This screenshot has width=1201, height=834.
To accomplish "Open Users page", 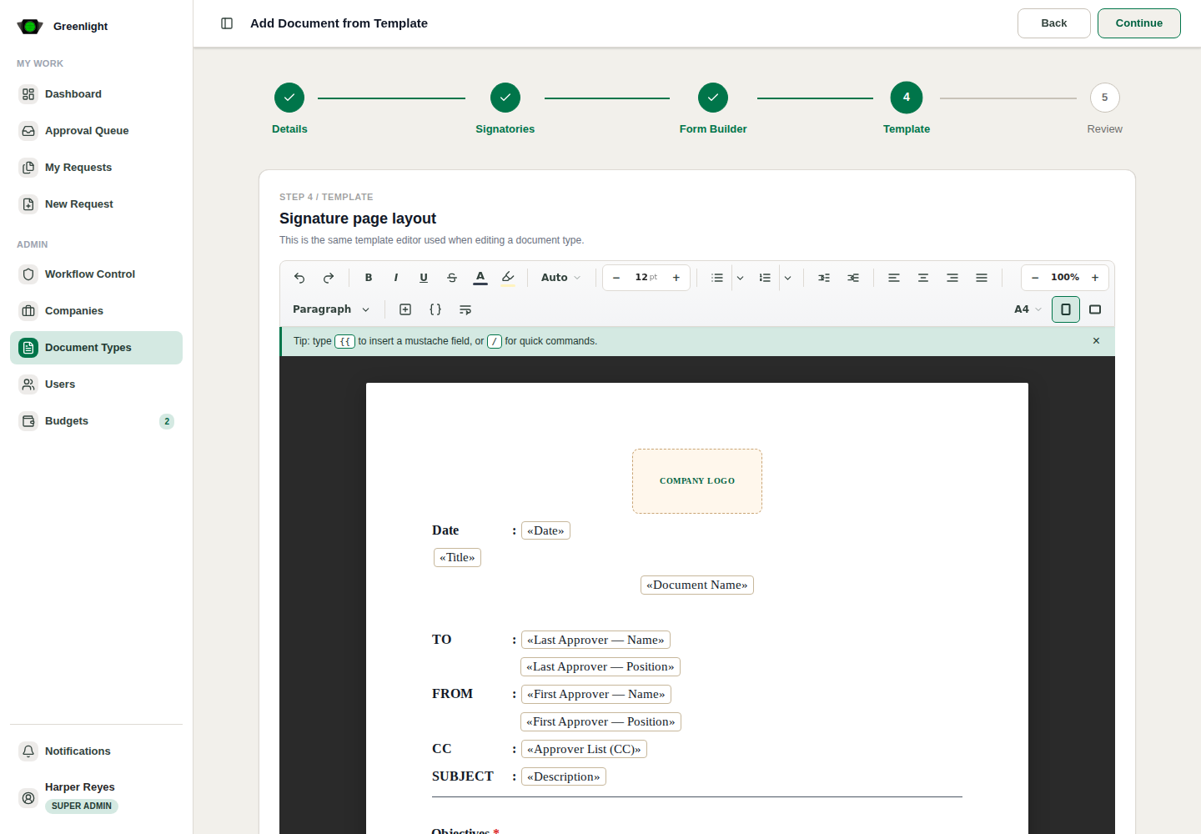I will [x=96, y=384].
